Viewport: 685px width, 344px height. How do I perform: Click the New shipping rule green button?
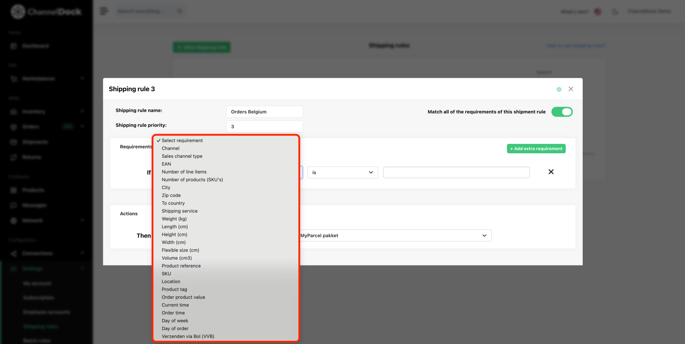pos(201,47)
